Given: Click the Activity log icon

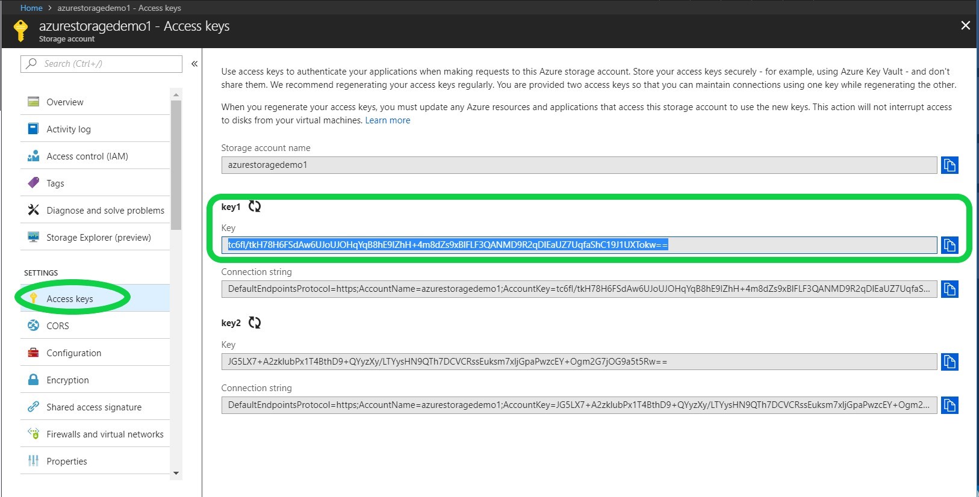Looking at the screenshot, I should pyautogui.click(x=34, y=129).
